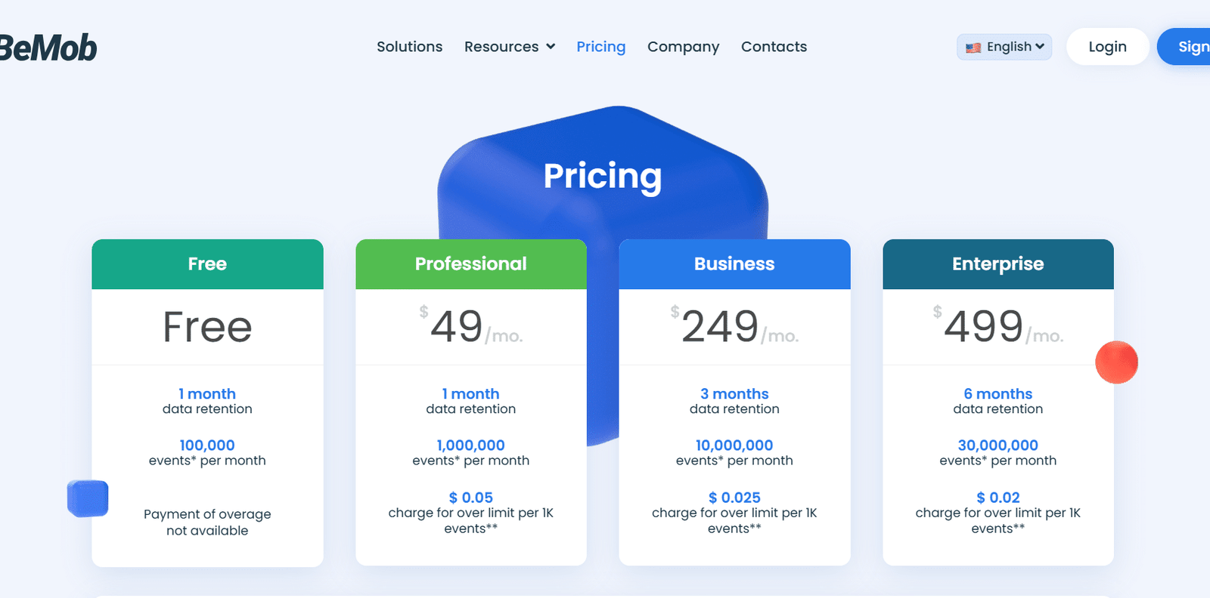Expand the Resources dropdown menu
This screenshot has width=1210, height=598.
tap(509, 47)
